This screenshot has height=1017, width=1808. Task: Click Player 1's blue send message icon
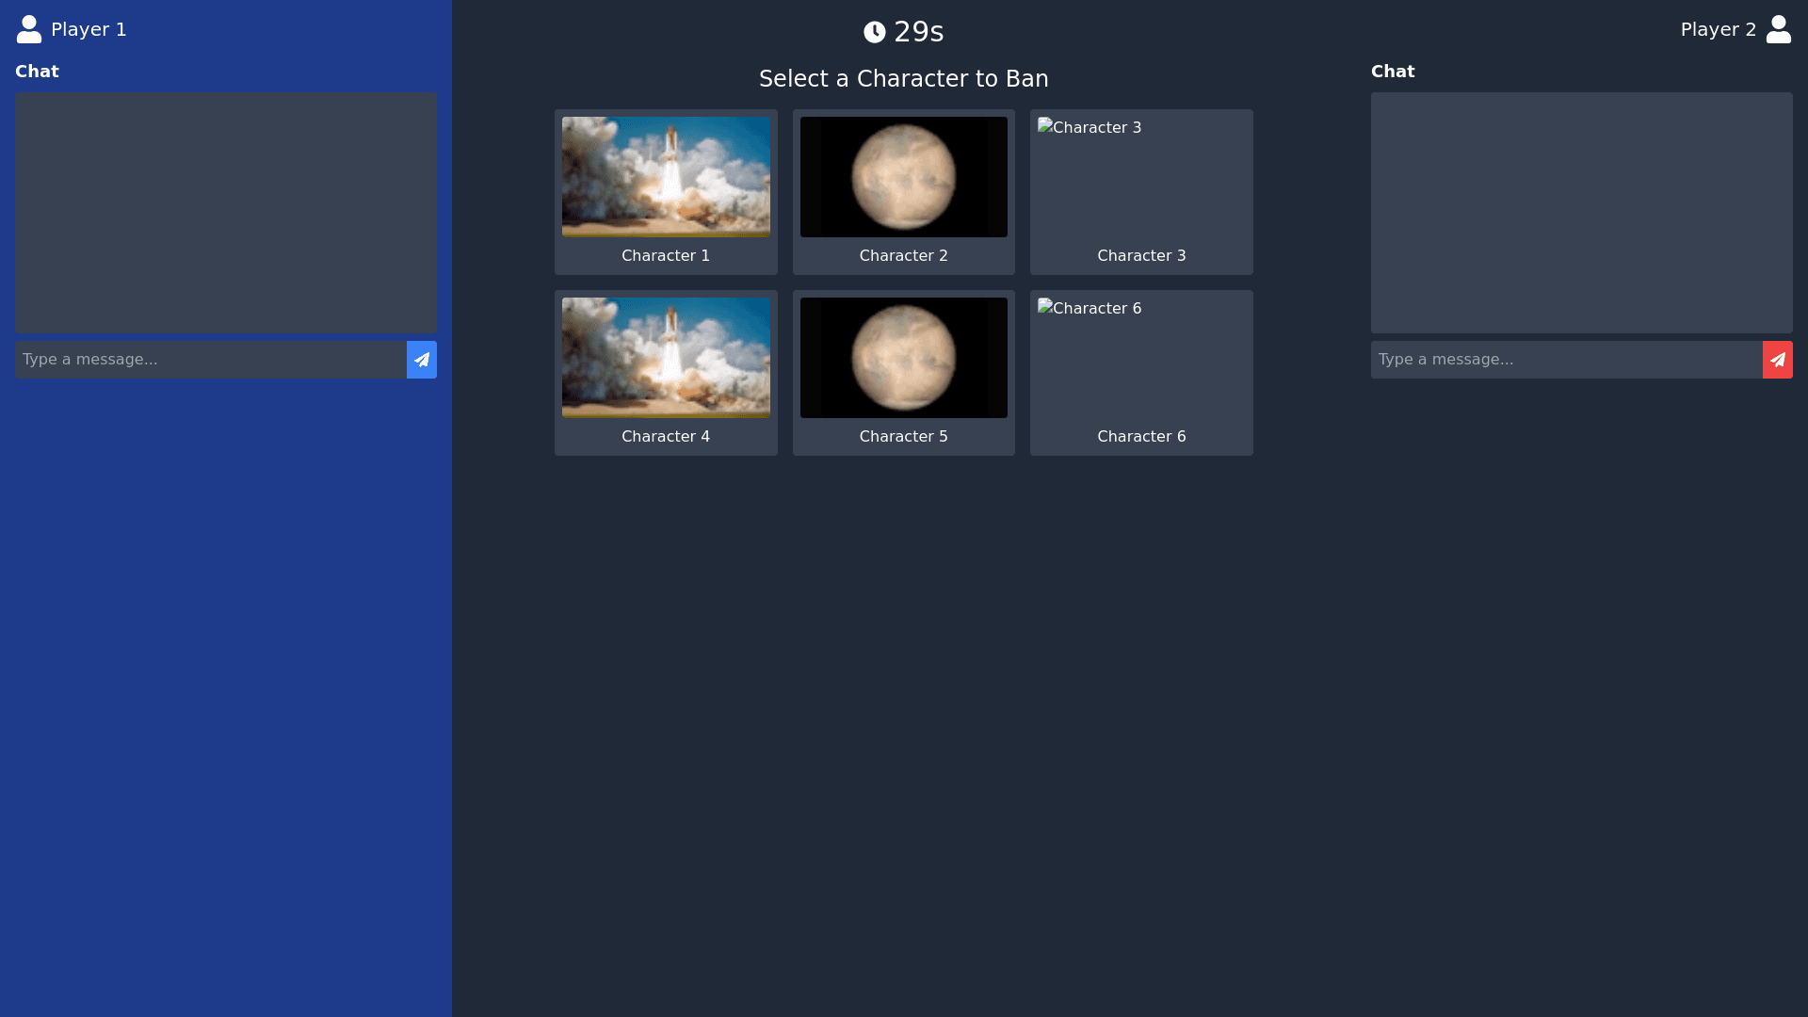421,360
